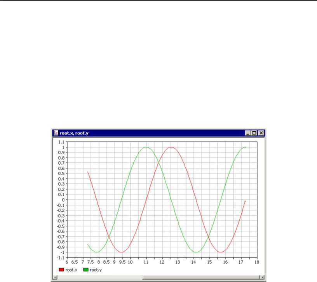
Task: Click the chart window icon in title bar
Action: pos(56,133)
